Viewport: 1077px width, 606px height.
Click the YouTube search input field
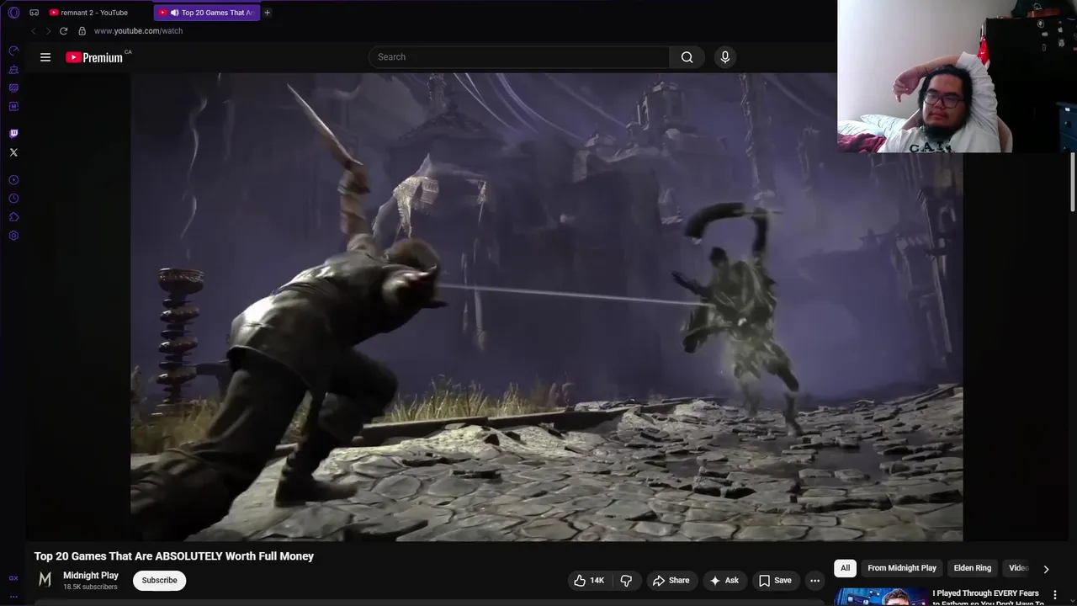519,57
